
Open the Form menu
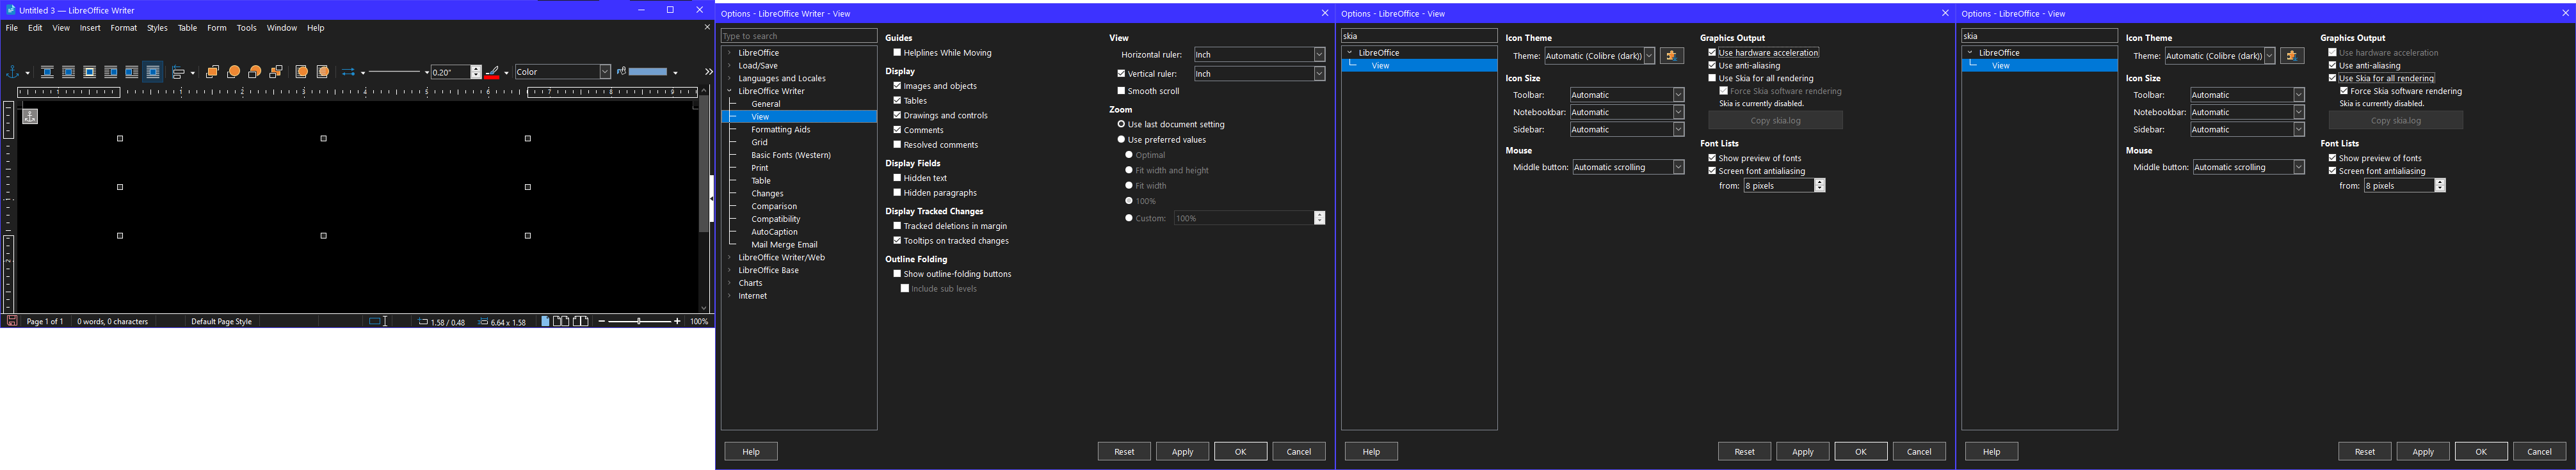216,28
